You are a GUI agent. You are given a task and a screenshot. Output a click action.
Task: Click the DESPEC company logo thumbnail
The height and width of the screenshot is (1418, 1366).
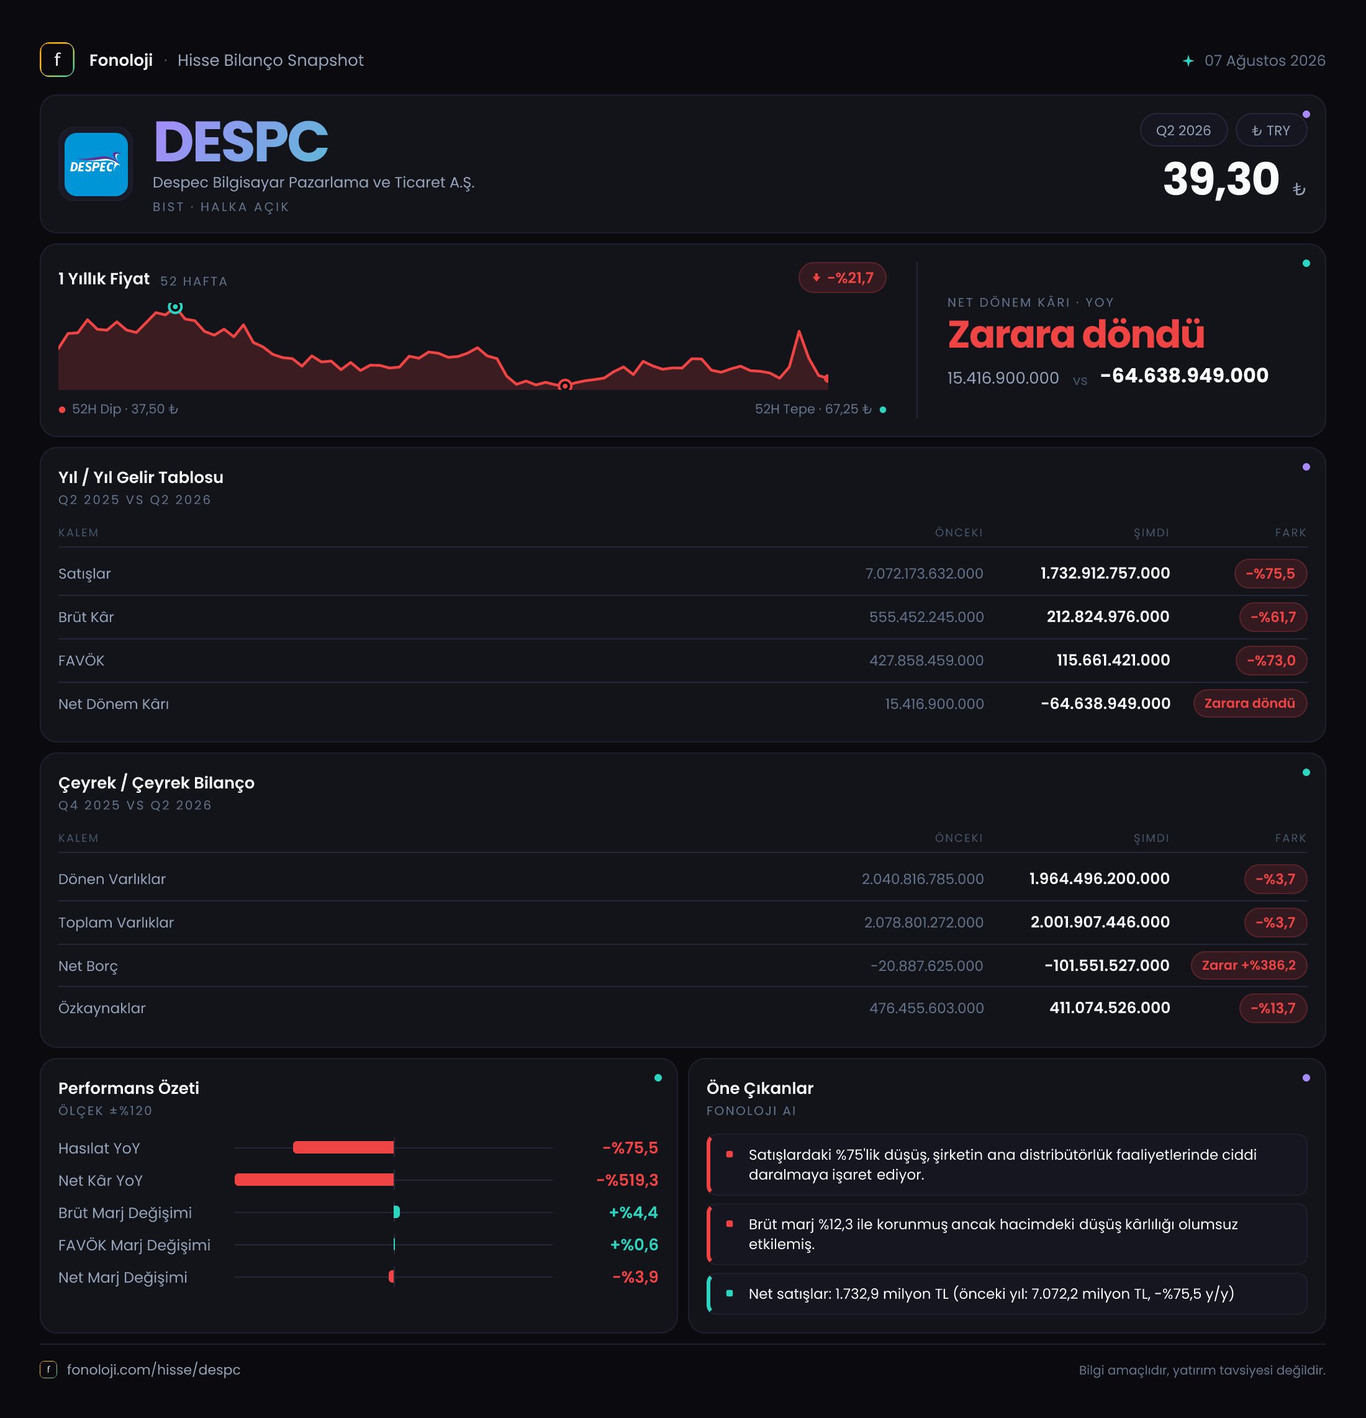(96, 165)
